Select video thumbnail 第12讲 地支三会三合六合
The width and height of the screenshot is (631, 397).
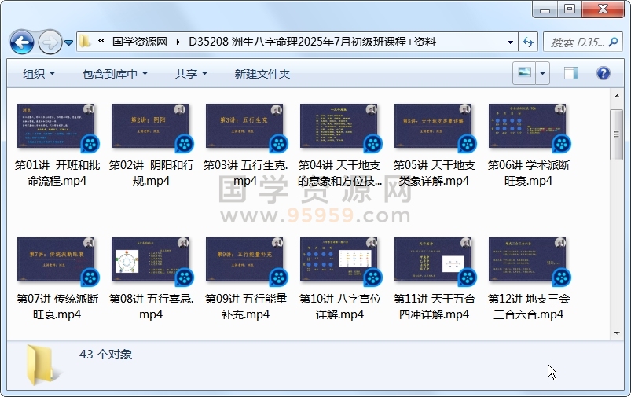[528, 261]
